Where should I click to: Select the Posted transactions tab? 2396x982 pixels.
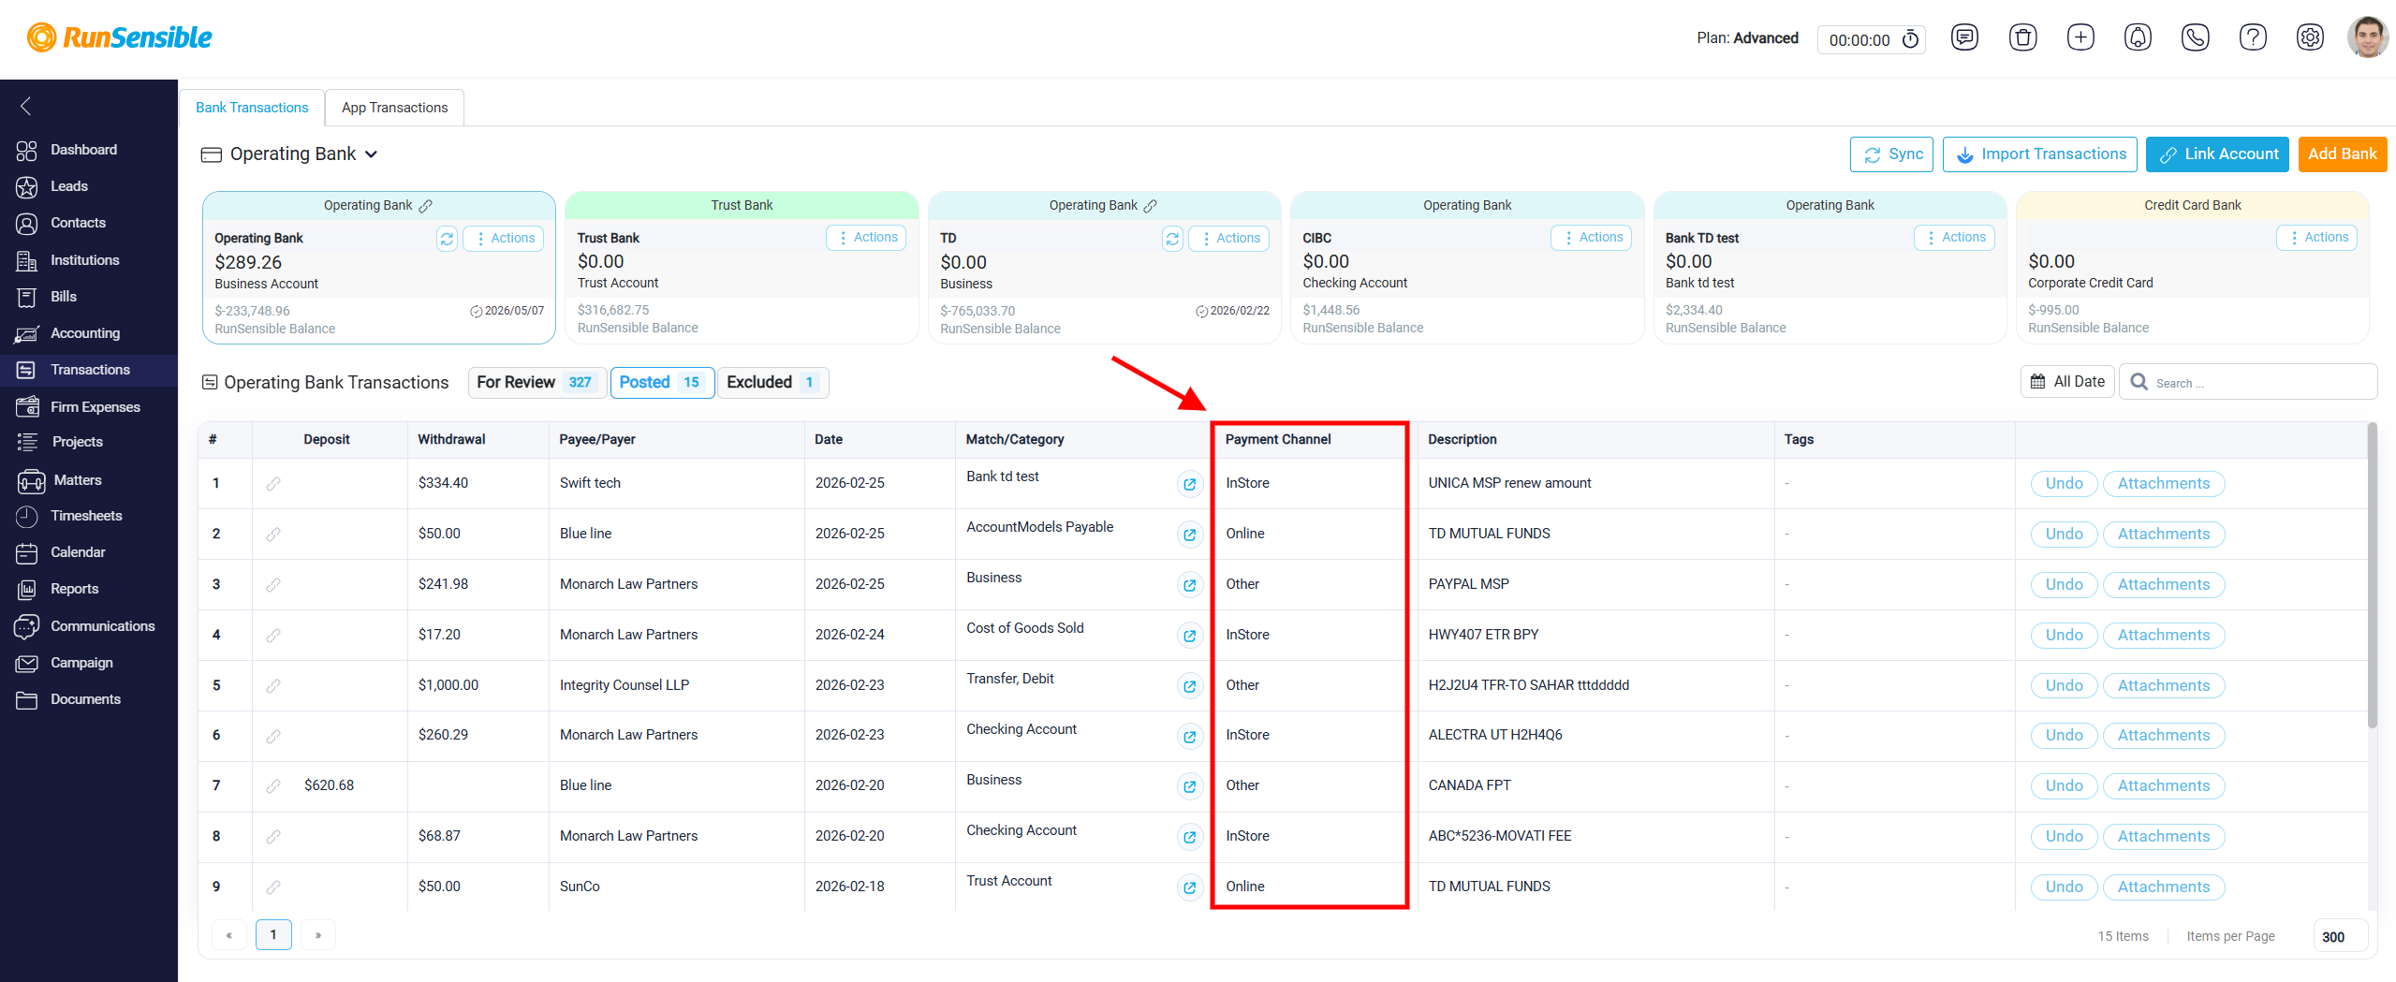[662, 382]
